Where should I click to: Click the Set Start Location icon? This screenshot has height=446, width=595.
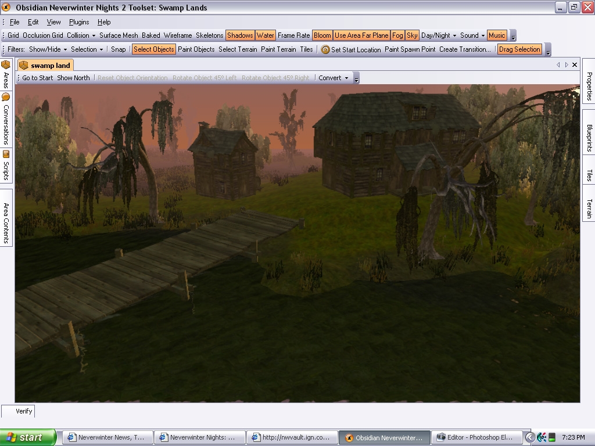tap(325, 50)
